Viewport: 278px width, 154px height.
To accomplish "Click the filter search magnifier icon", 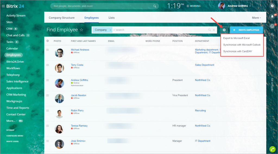I will click(209, 30).
